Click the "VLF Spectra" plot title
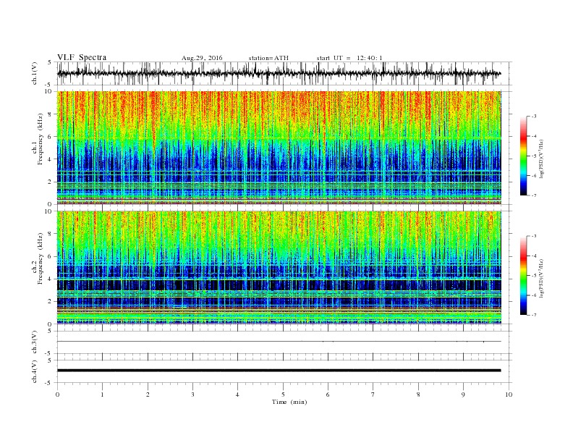The image size is (573, 443). 82,57
